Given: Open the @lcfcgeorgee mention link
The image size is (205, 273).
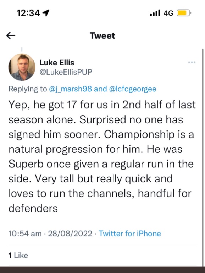Looking at the screenshot, I should coord(133,89).
